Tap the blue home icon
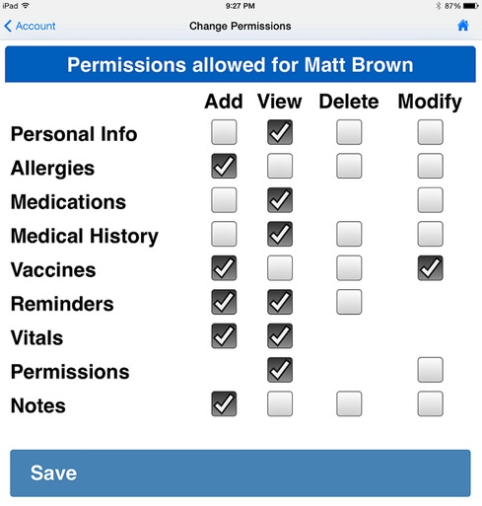The height and width of the screenshot is (506, 482). (x=462, y=26)
